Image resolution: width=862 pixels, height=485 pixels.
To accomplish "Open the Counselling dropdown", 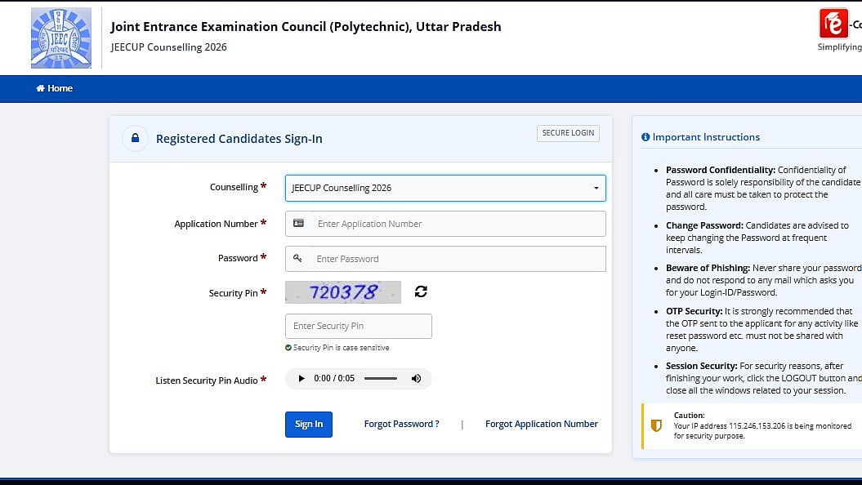I will (445, 188).
